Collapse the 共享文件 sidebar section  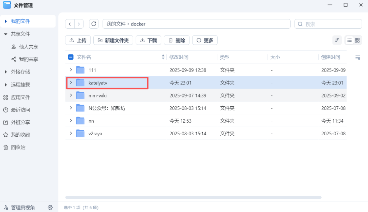tap(5, 34)
